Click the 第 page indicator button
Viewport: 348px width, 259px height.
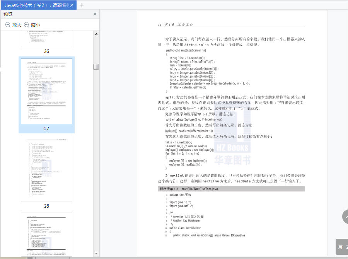342,247
